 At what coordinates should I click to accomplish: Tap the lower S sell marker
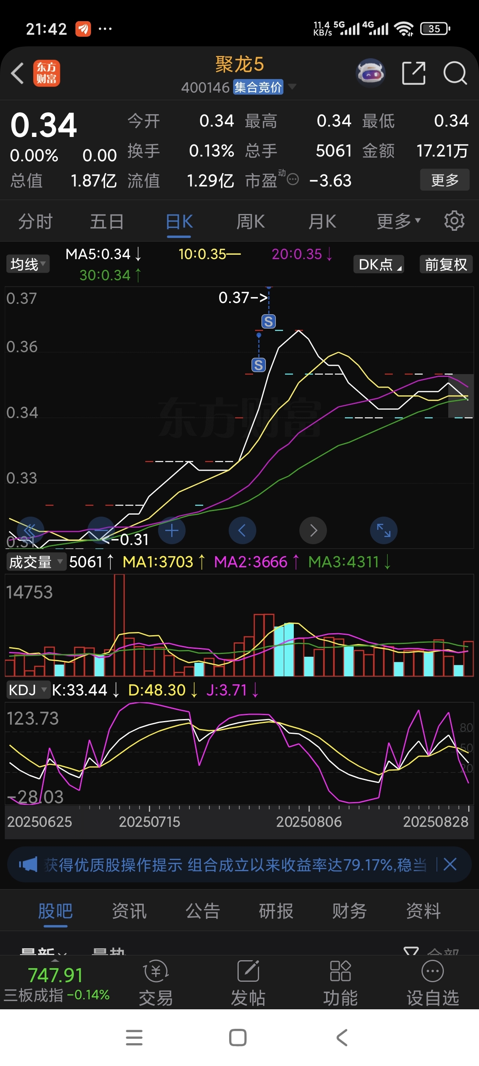[x=259, y=365]
